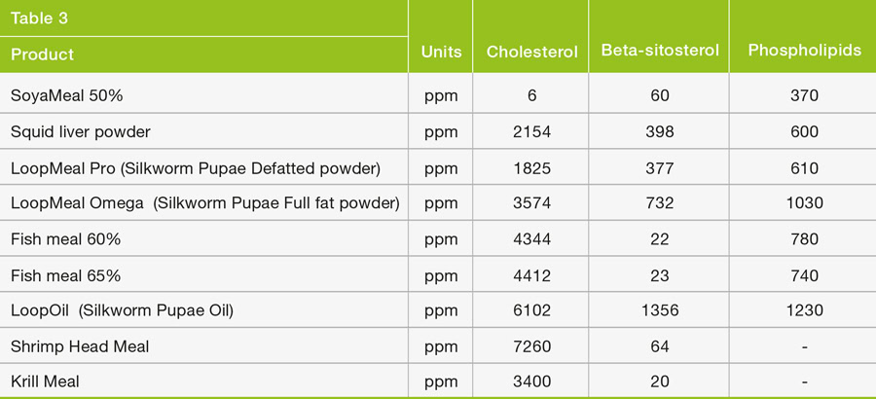Select the Units column header
Image resolution: width=876 pixels, height=399 pixels.
441,52
